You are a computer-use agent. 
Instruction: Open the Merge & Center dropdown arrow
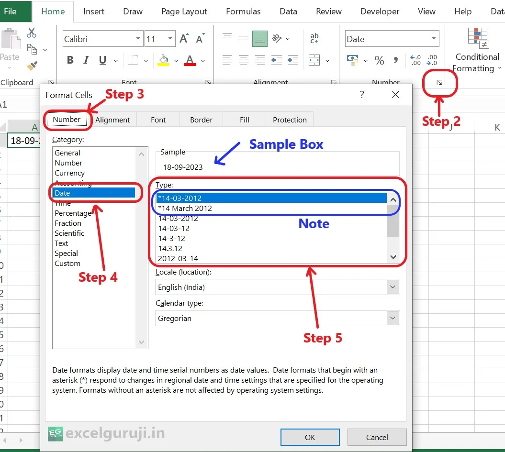(327, 61)
